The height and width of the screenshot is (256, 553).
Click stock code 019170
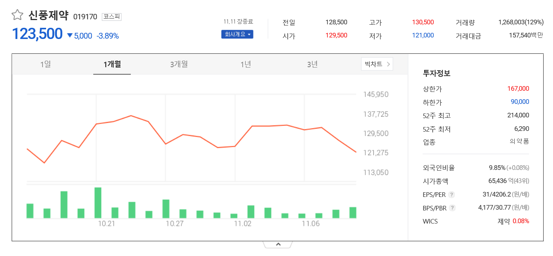[x=85, y=17]
